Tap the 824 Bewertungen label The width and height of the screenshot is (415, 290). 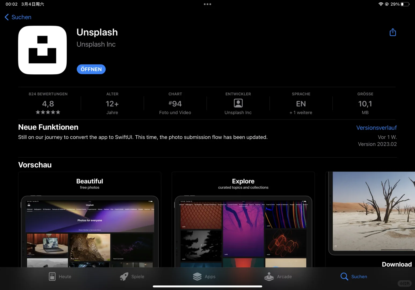(48, 94)
